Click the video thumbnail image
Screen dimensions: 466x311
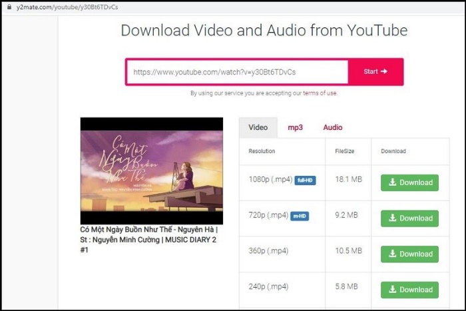(x=151, y=170)
